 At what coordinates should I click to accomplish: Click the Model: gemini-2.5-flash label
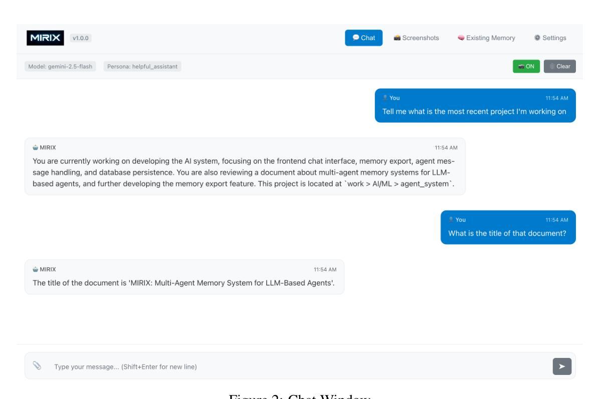coord(60,66)
